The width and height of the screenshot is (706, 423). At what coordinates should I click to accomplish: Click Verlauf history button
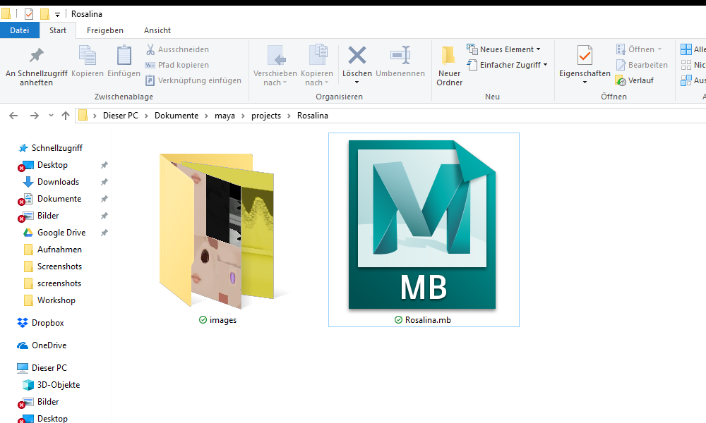click(635, 80)
